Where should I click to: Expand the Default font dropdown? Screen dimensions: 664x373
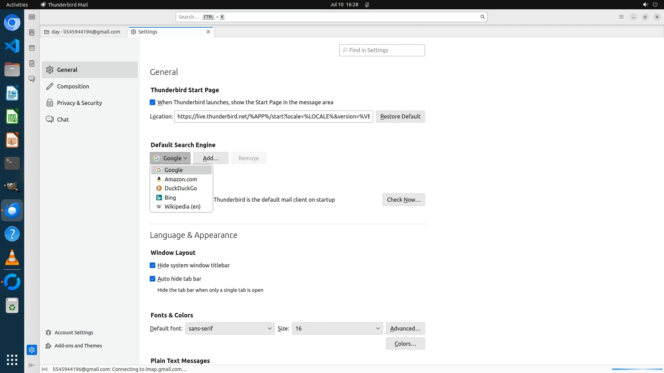(230, 328)
